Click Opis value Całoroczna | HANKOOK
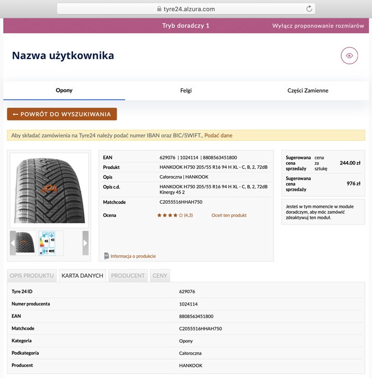Image resolution: width=372 pixels, height=378 pixels. point(184,177)
